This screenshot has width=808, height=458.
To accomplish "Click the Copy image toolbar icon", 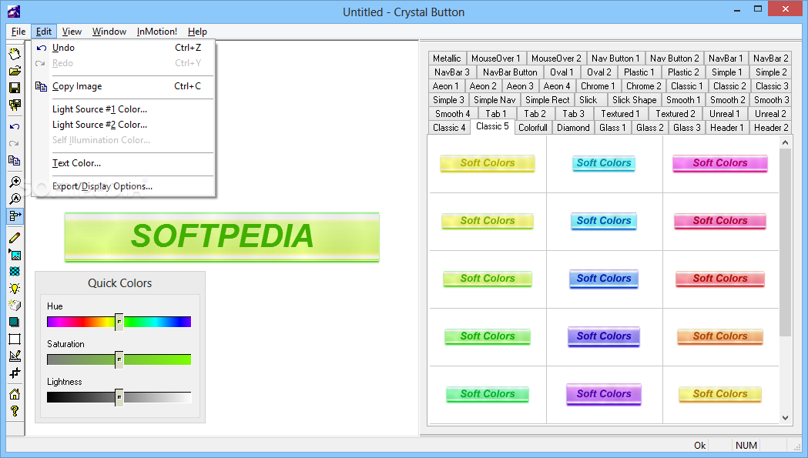I will point(15,161).
